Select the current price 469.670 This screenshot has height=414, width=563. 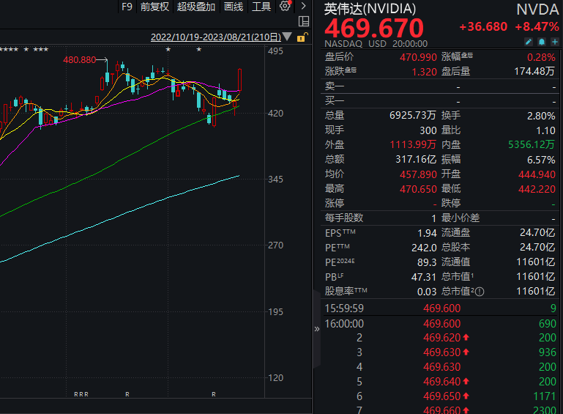click(374, 28)
